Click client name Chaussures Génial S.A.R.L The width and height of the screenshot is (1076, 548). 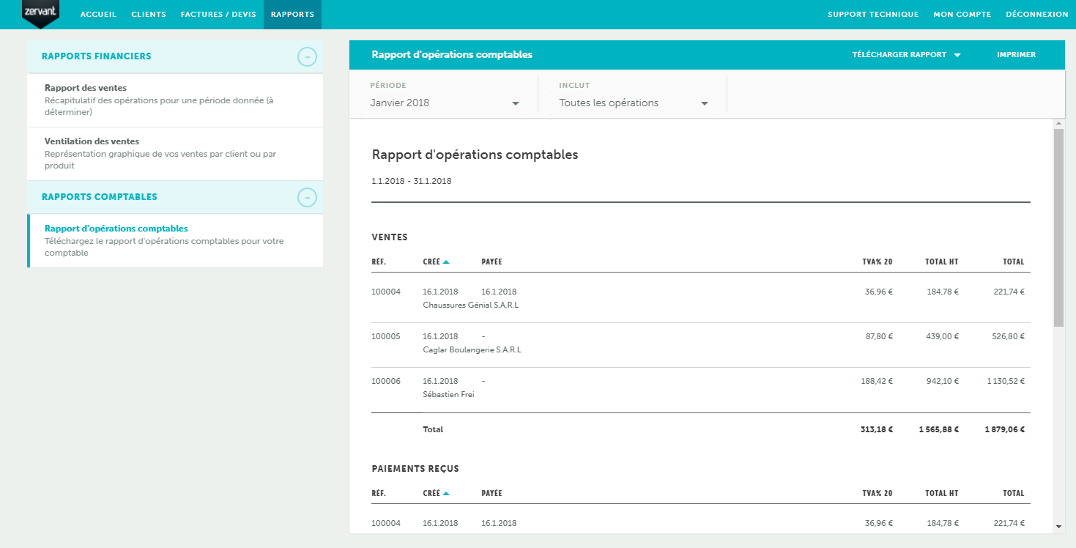(x=471, y=305)
